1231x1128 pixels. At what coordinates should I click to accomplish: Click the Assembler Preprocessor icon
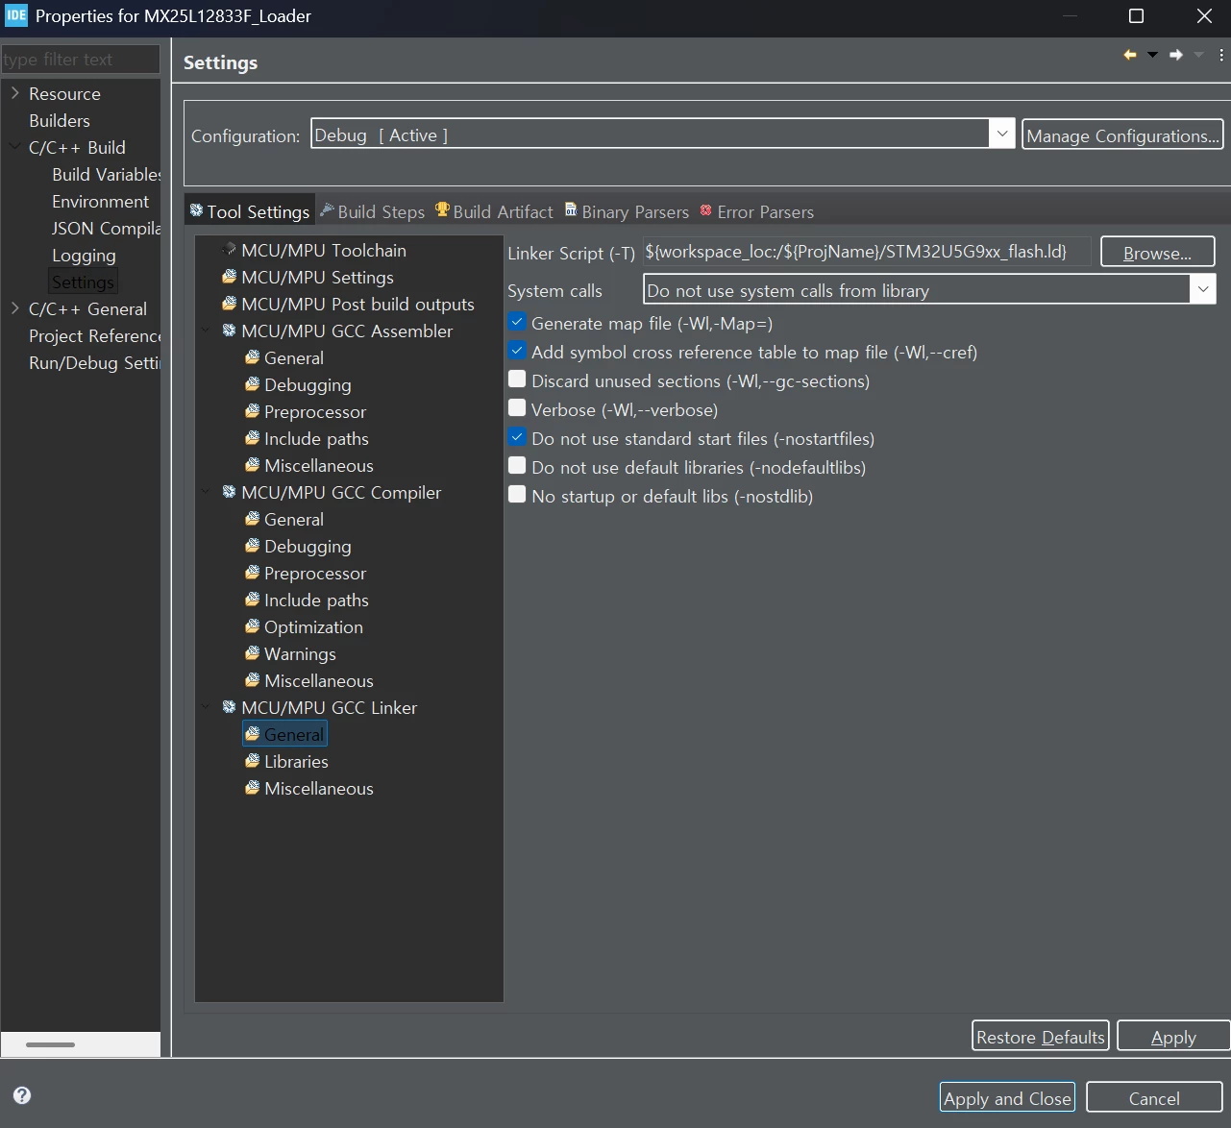[x=252, y=411]
